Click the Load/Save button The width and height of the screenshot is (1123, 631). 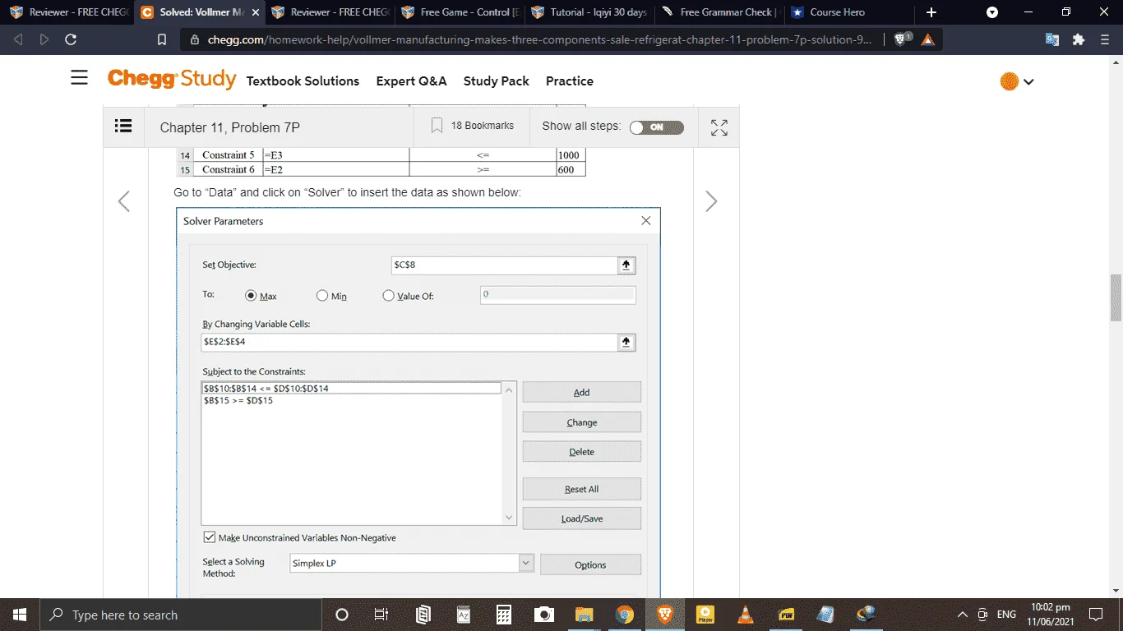[581, 518]
